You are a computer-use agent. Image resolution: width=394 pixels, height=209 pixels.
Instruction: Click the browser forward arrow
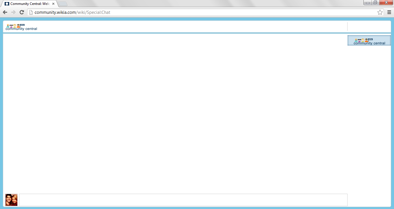[13, 12]
